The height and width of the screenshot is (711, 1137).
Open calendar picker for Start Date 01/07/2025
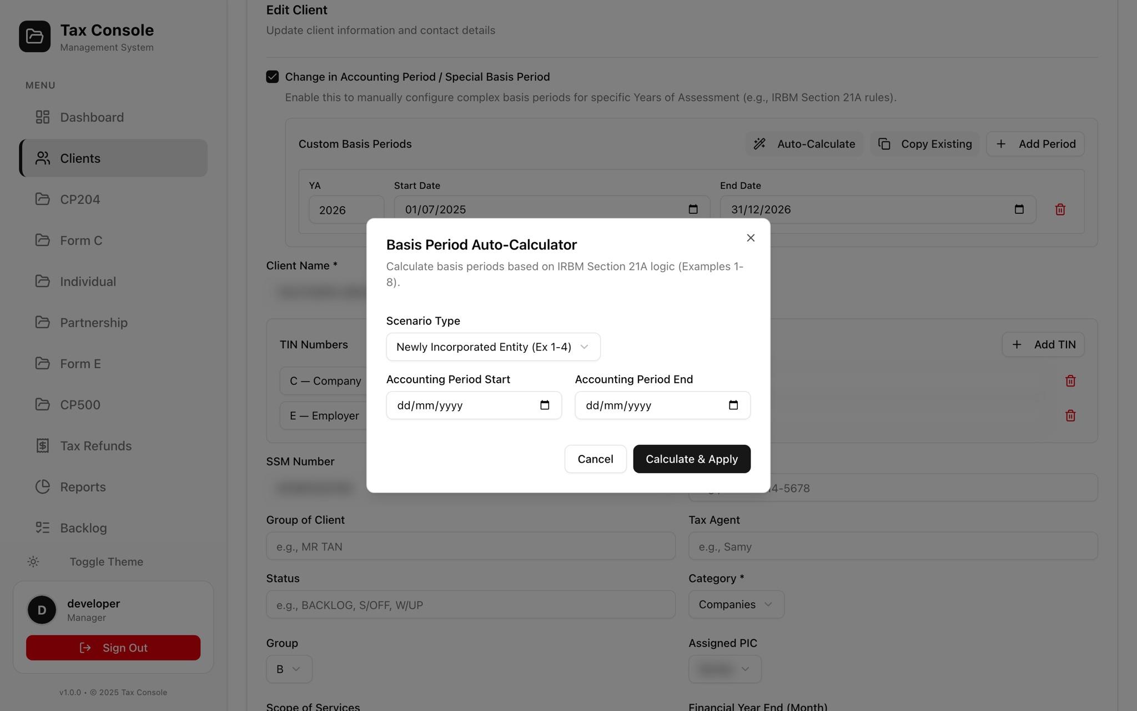coord(693,209)
